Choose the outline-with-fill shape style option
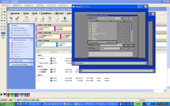Viewport: 170px width, 106px height. (3, 36)
